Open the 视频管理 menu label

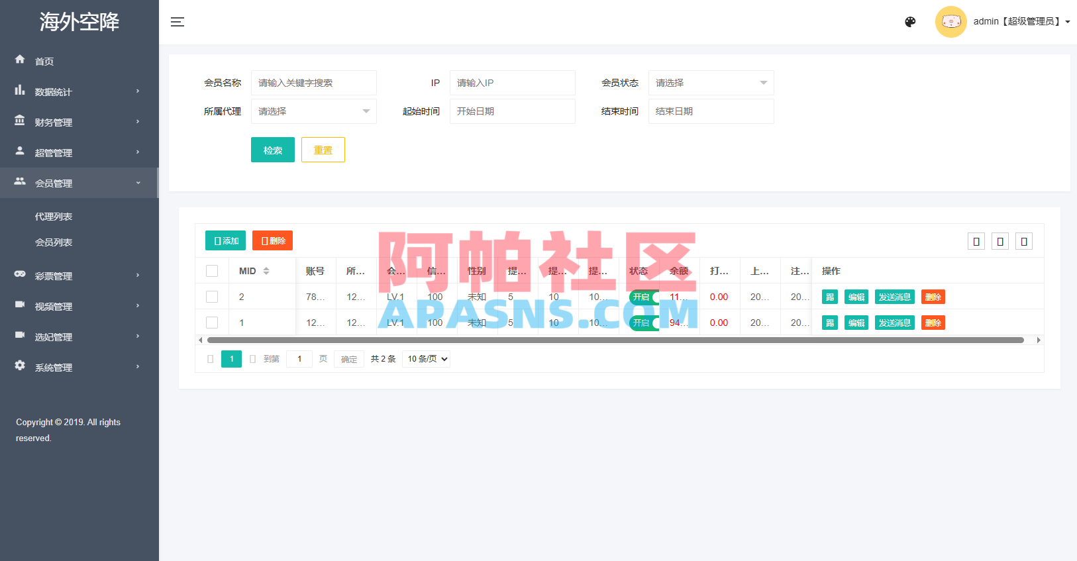tap(54, 307)
